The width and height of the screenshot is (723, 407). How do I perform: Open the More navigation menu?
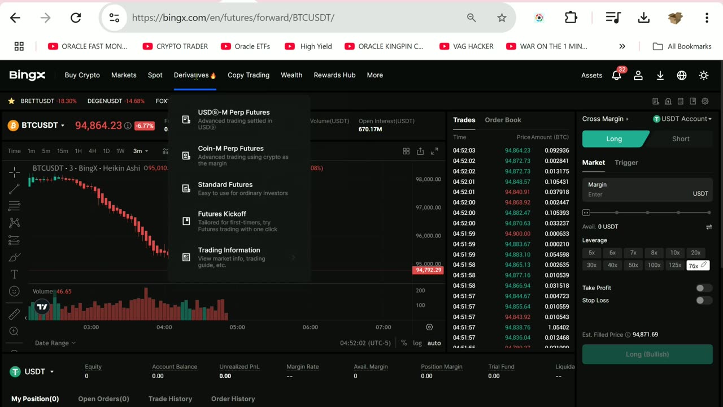coord(374,75)
